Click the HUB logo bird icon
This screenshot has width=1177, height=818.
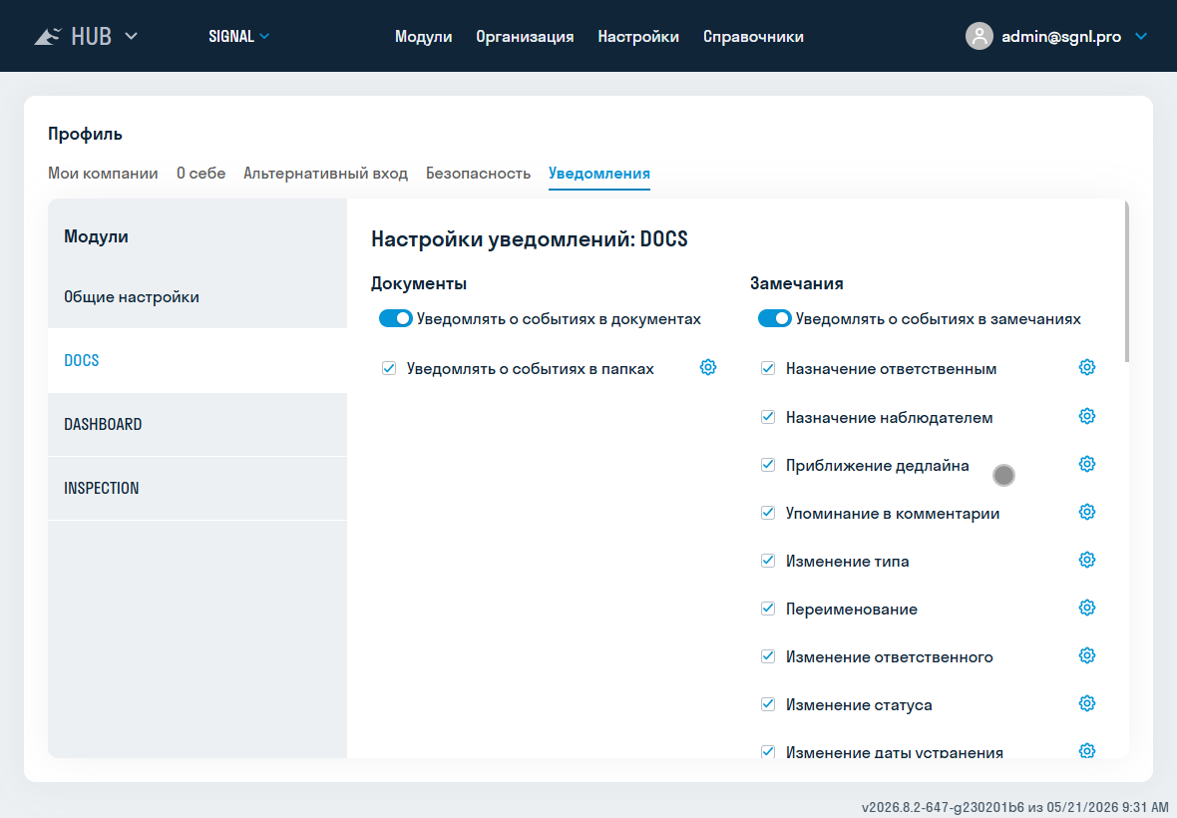pyautogui.click(x=47, y=36)
